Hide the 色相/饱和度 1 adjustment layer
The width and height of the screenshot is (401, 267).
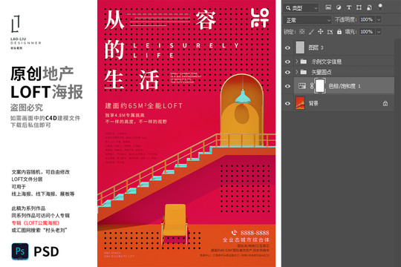(x=287, y=86)
